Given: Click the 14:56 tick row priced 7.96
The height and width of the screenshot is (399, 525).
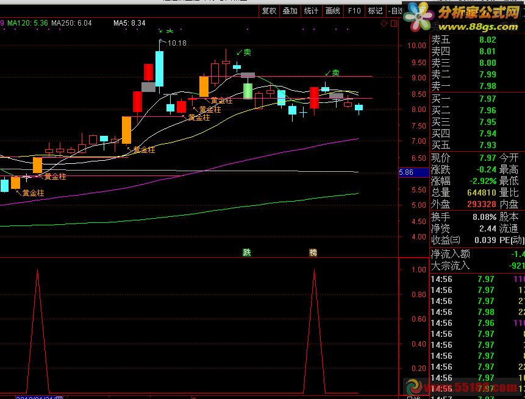Looking at the screenshot, I should coord(477,323).
